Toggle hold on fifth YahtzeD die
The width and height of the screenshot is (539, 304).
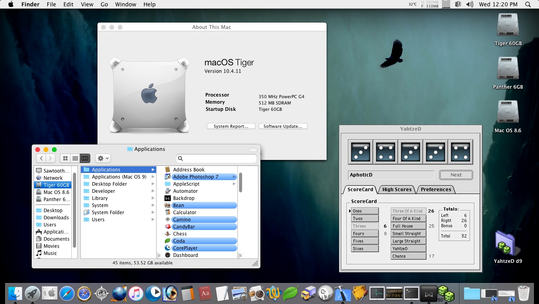tap(461, 152)
